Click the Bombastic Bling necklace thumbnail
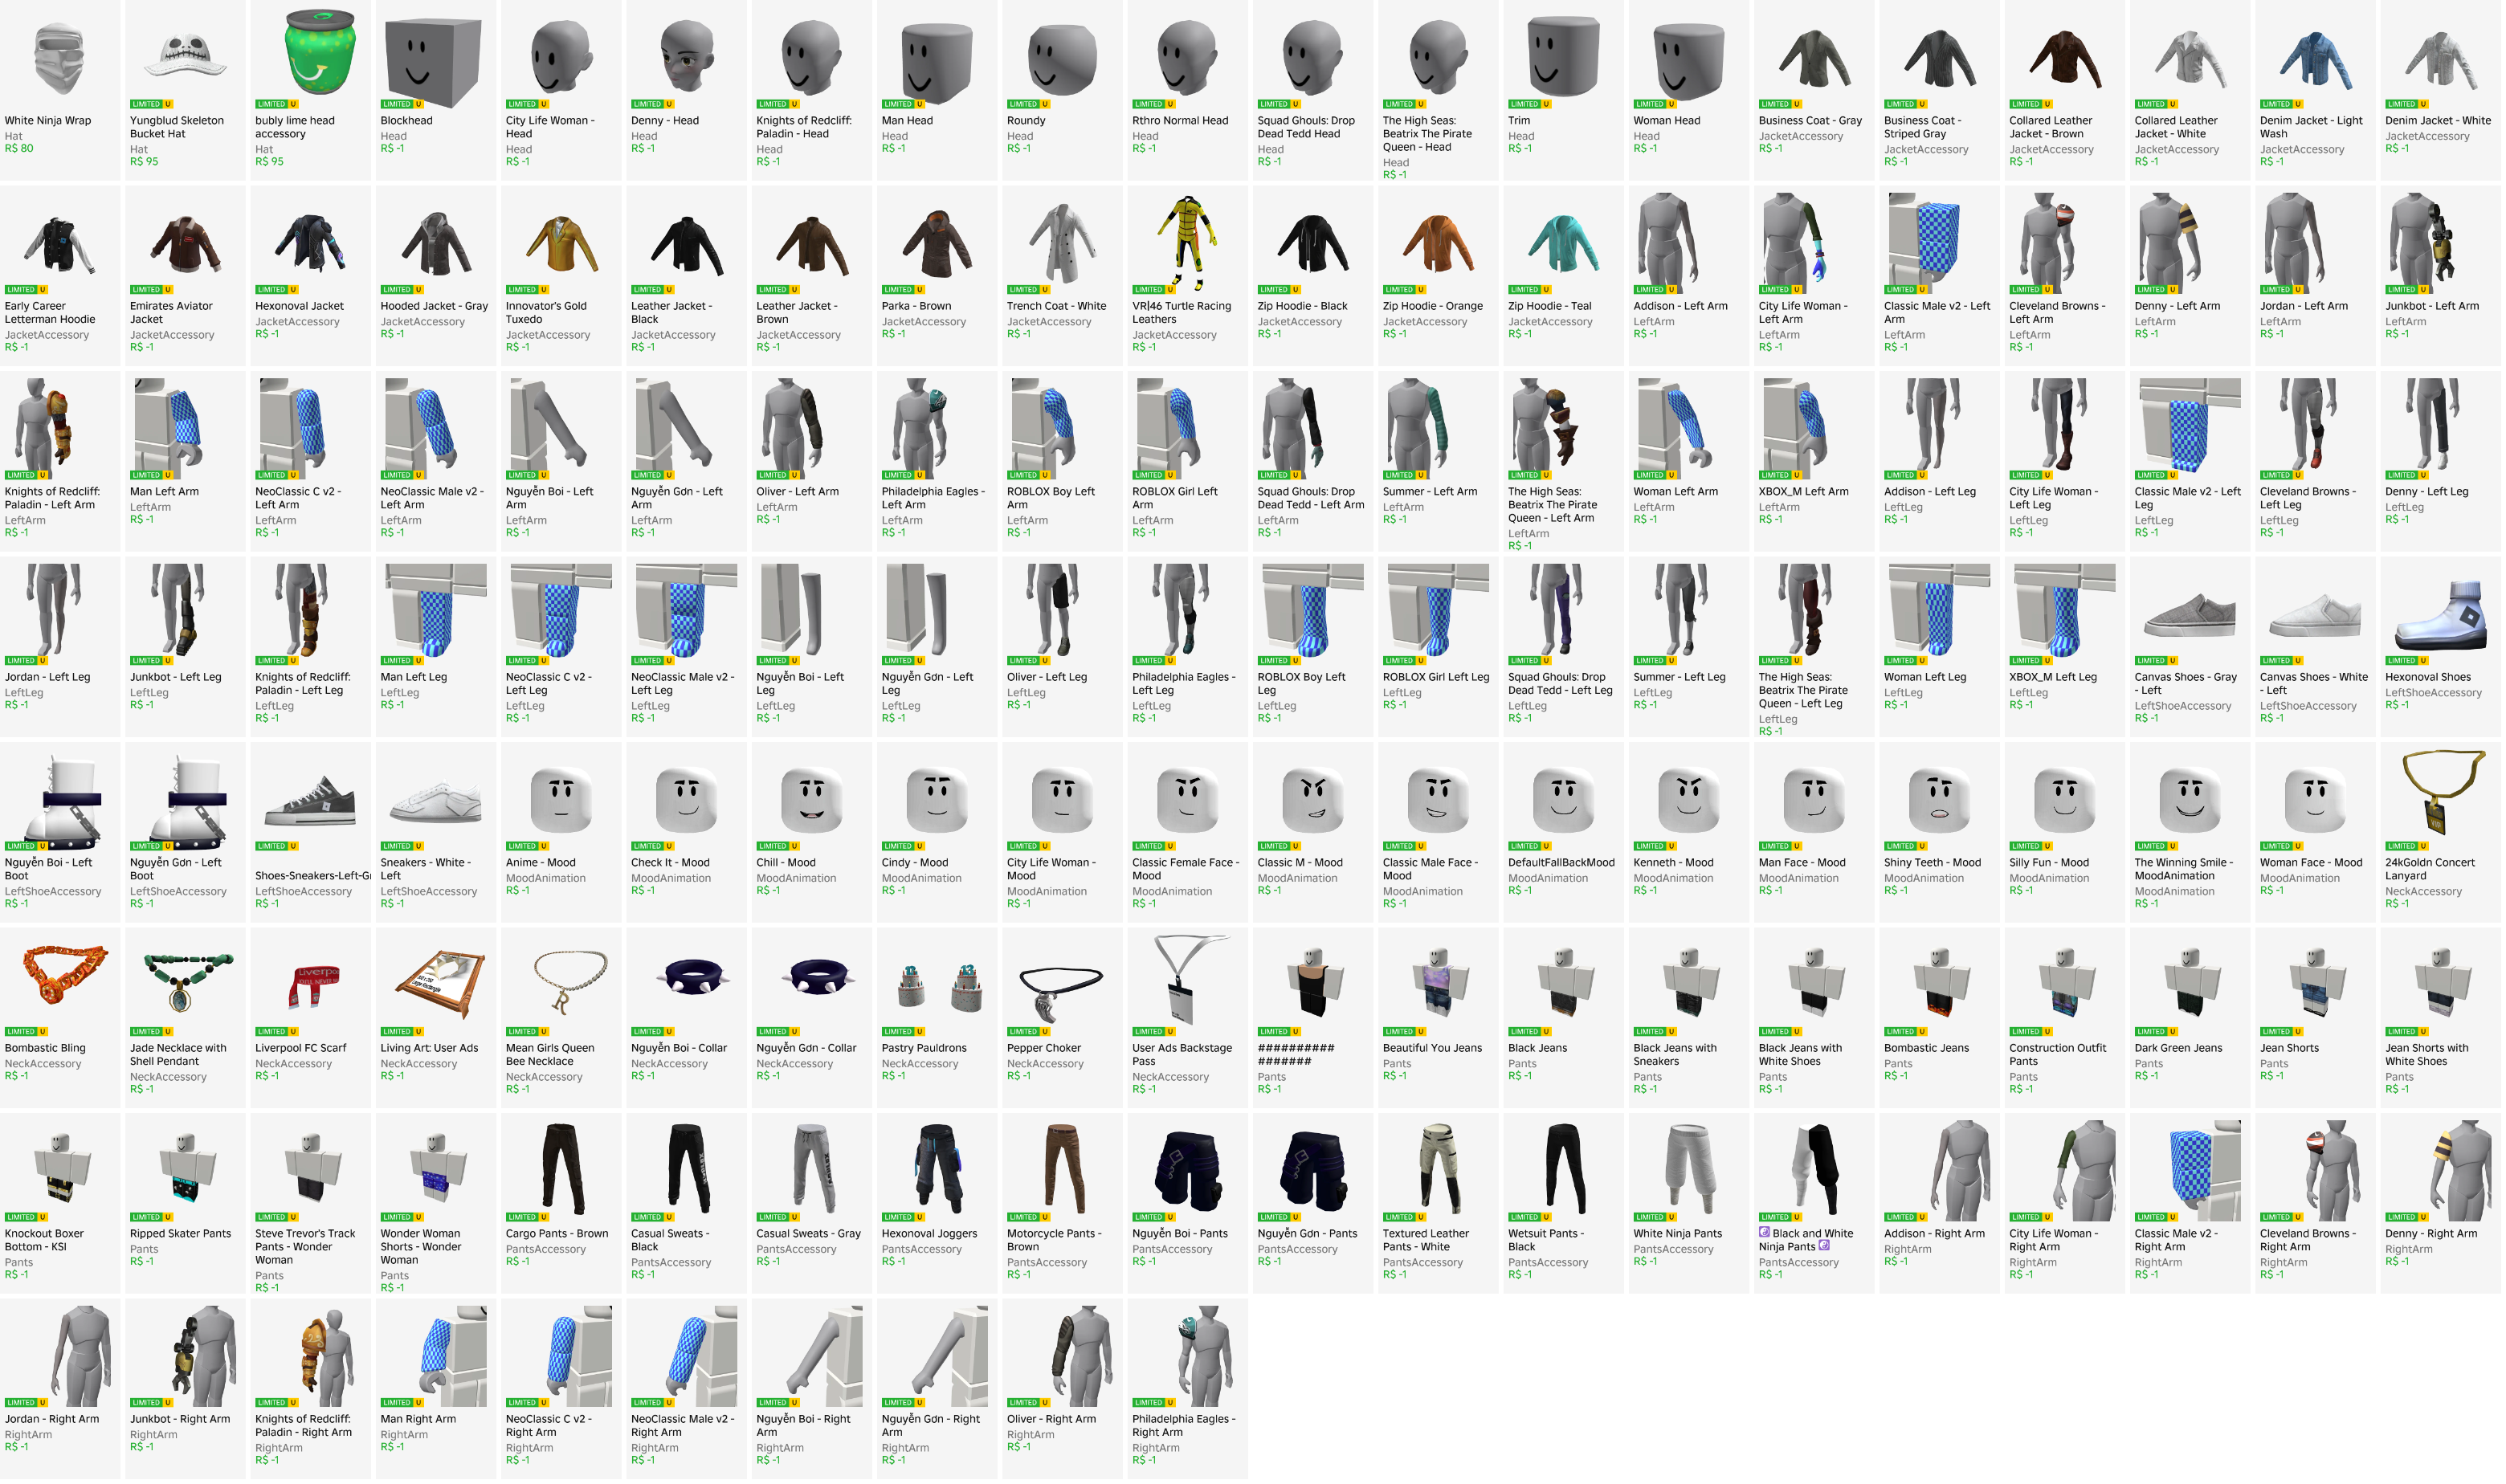The width and height of the screenshot is (2506, 1484). point(60,975)
